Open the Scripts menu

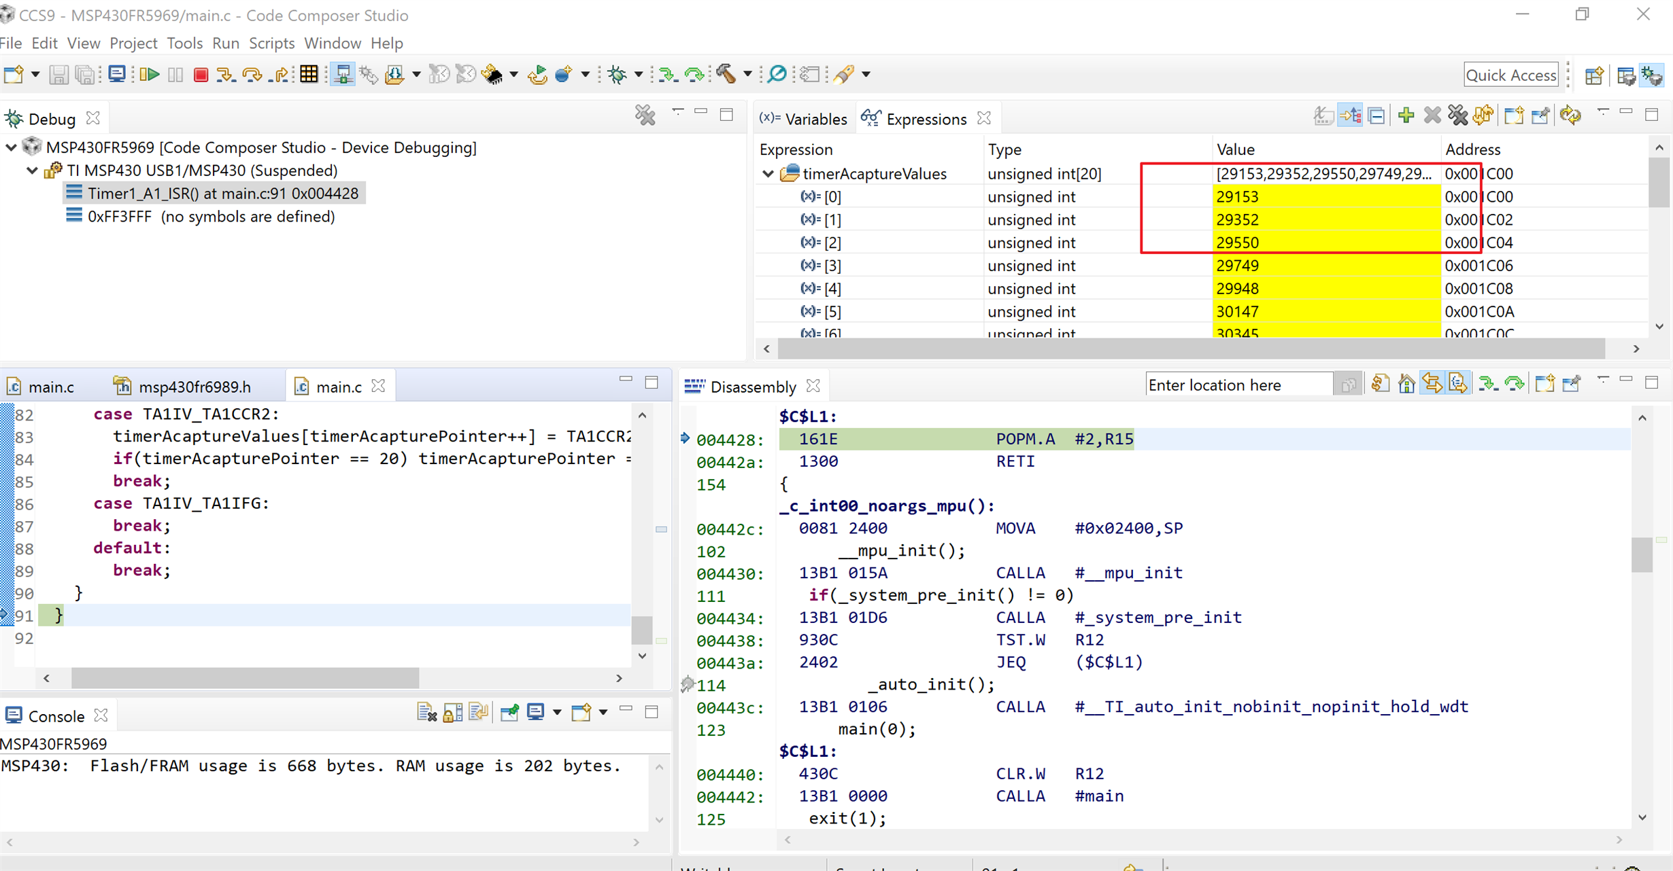pos(271,43)
